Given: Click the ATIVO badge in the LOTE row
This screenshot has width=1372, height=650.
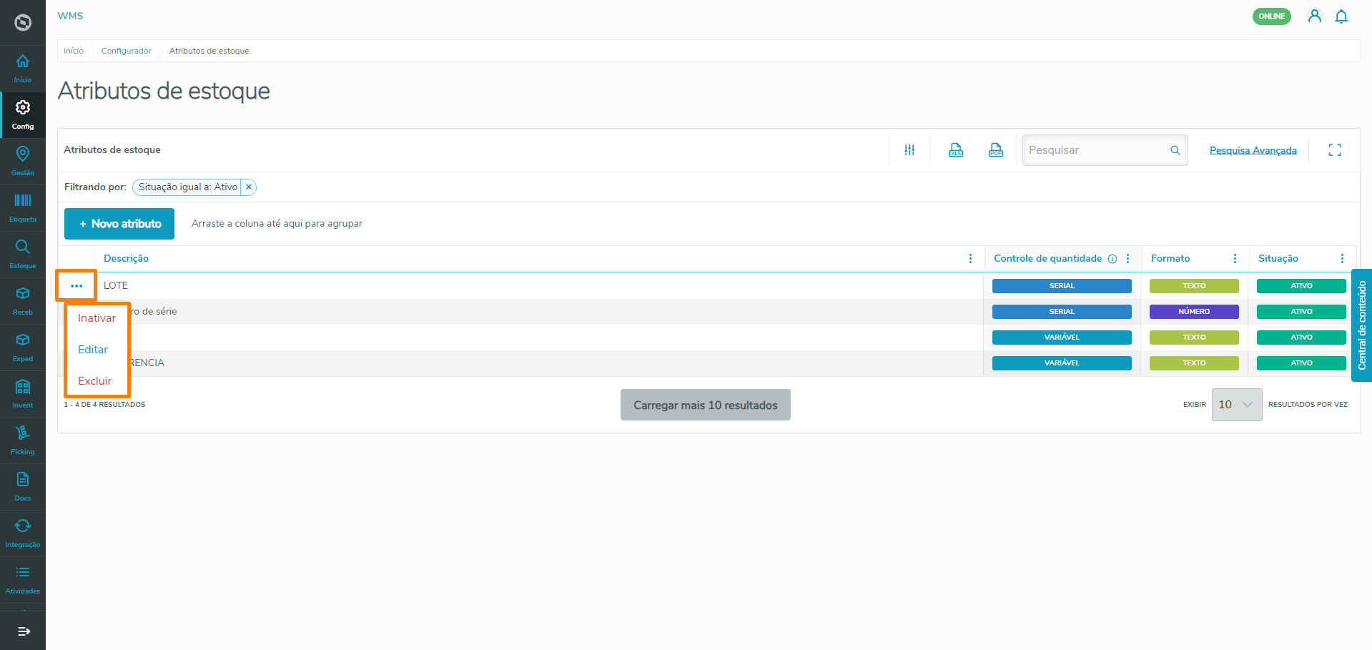Looking at the screenshot, I should tap(1301, 286).
